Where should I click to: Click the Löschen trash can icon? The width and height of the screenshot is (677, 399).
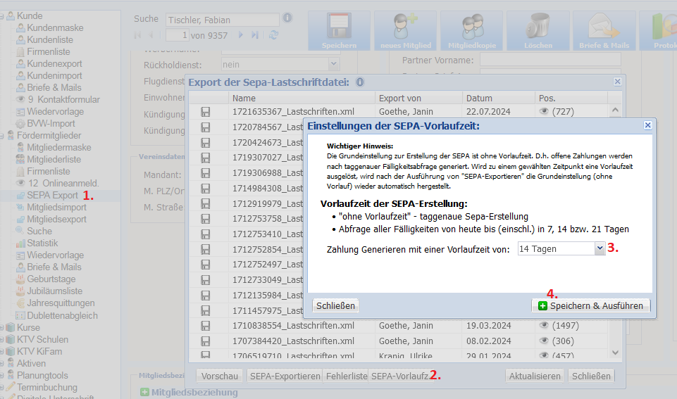(x=538, y=30)
